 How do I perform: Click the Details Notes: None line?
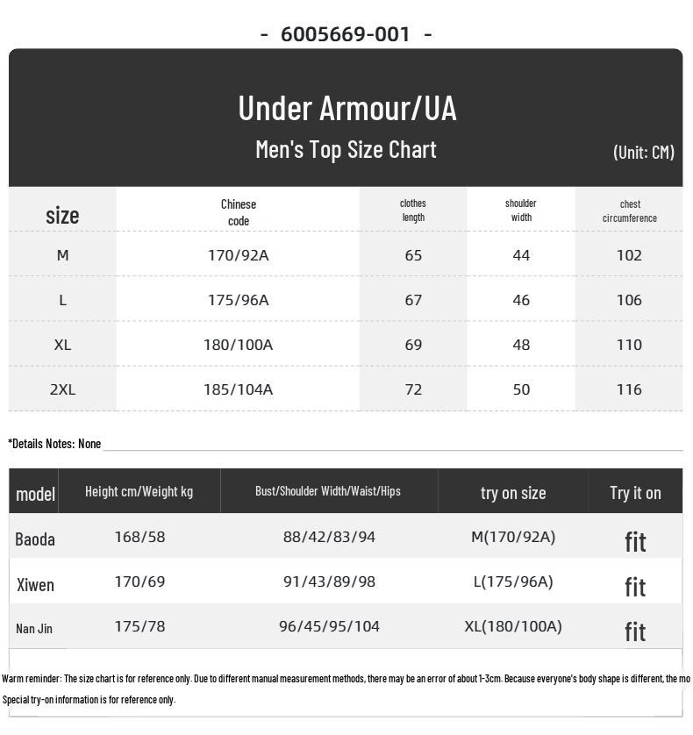[x=54, y=444]
